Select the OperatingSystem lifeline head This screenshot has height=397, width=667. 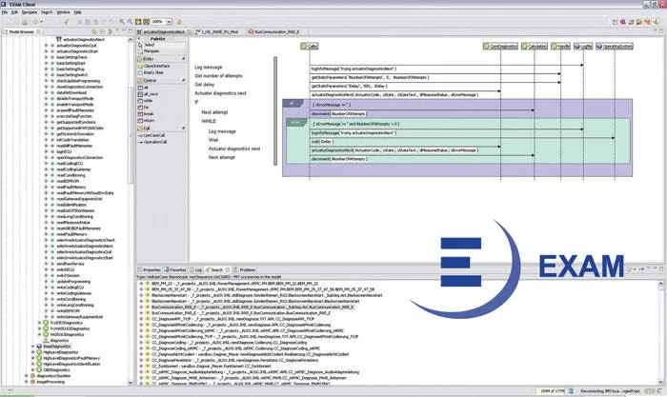(x=615, y=46)
